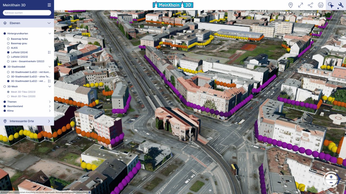Open the wrench tools menu
Viewport: 346px width, 194px height.
tap(341, 5)
